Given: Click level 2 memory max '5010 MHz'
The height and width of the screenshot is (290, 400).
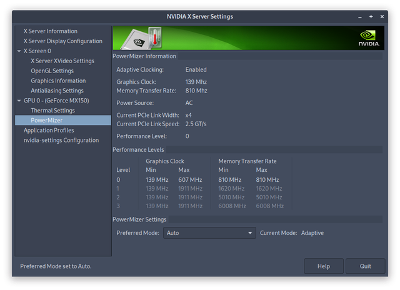Looking at the screenshot, I should [269, 197].
